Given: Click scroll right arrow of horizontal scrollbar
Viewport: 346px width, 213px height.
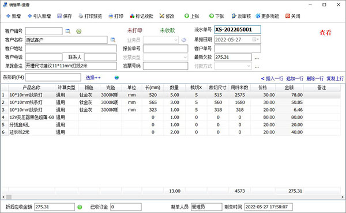Looking at the screenshot, I should tap(343, 197).
